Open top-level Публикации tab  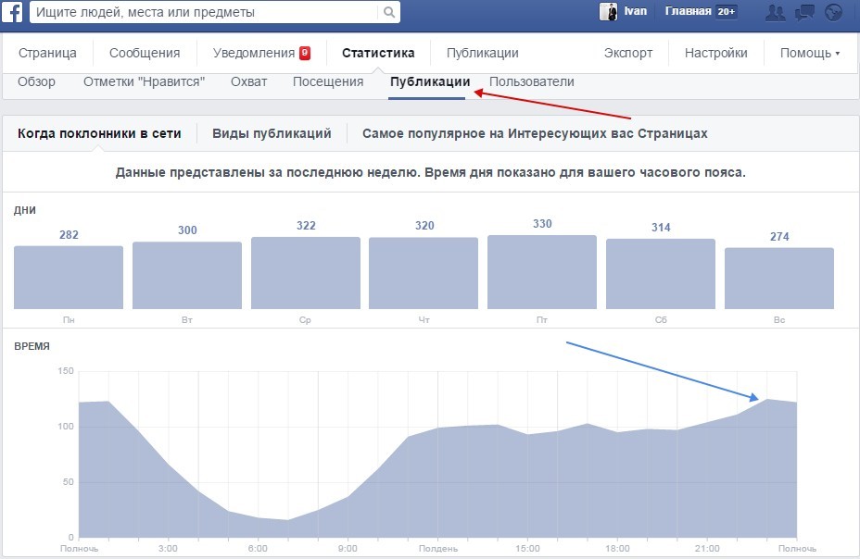pyautogui.click(x=482, y=53)
